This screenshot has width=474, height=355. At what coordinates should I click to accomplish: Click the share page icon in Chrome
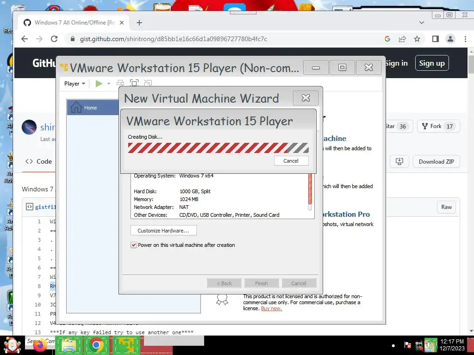402,39
